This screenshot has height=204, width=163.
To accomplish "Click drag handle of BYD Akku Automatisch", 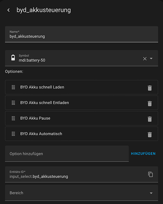I will click(13, 134).
